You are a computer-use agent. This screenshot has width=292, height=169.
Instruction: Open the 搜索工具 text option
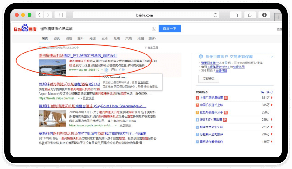click(153, 48)
